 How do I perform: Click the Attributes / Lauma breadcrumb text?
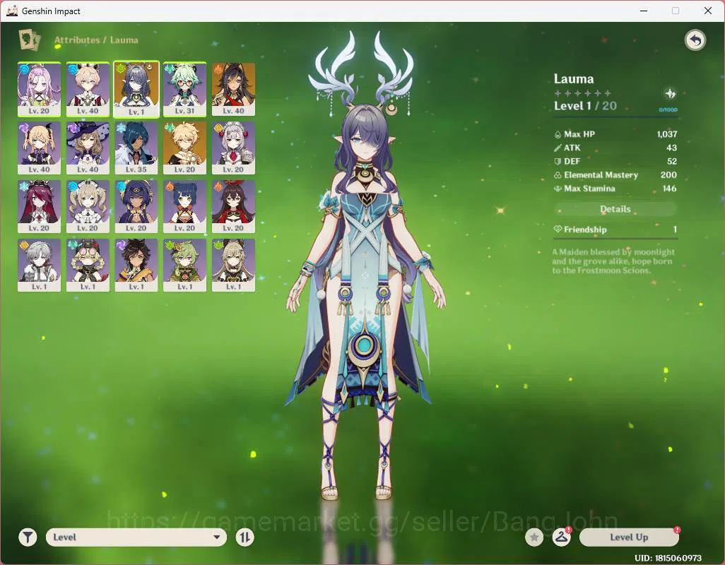(96, 40)
